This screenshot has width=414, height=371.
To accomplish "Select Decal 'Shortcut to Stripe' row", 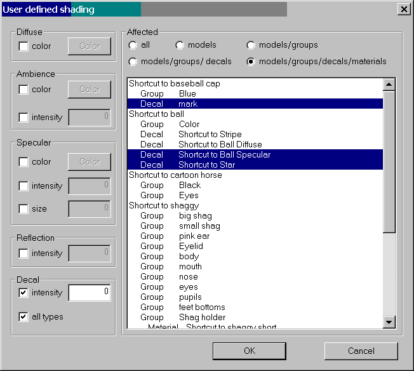I will (255, 134).
